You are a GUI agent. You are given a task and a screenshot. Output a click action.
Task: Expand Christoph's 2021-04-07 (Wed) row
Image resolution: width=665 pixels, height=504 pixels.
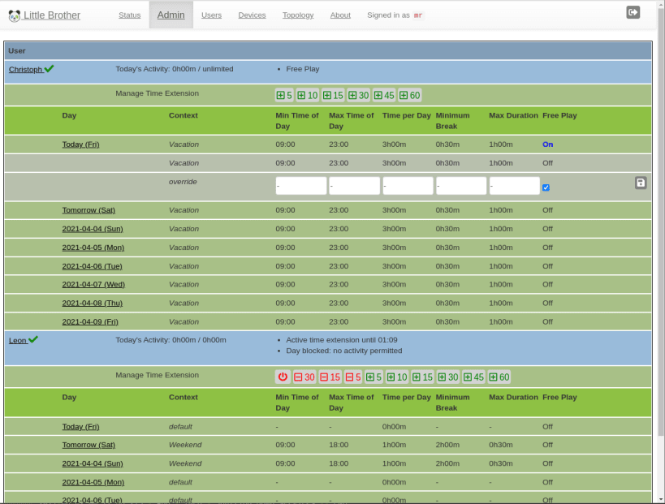click(93, 284)
